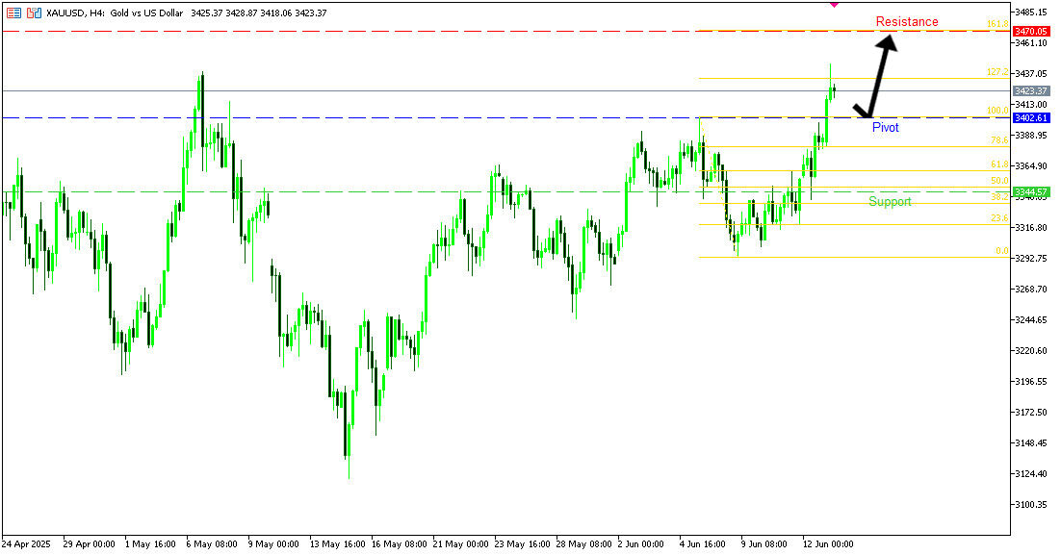The image size is (1061, 555).
Task: Select the green Support text label
Action: 890,202
